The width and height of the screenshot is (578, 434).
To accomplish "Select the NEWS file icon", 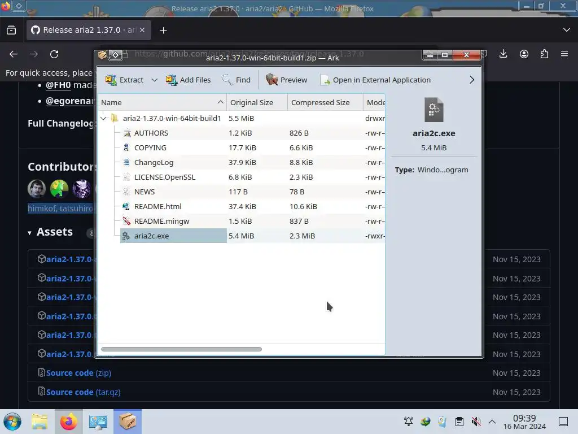I will [x=126, y=192].
